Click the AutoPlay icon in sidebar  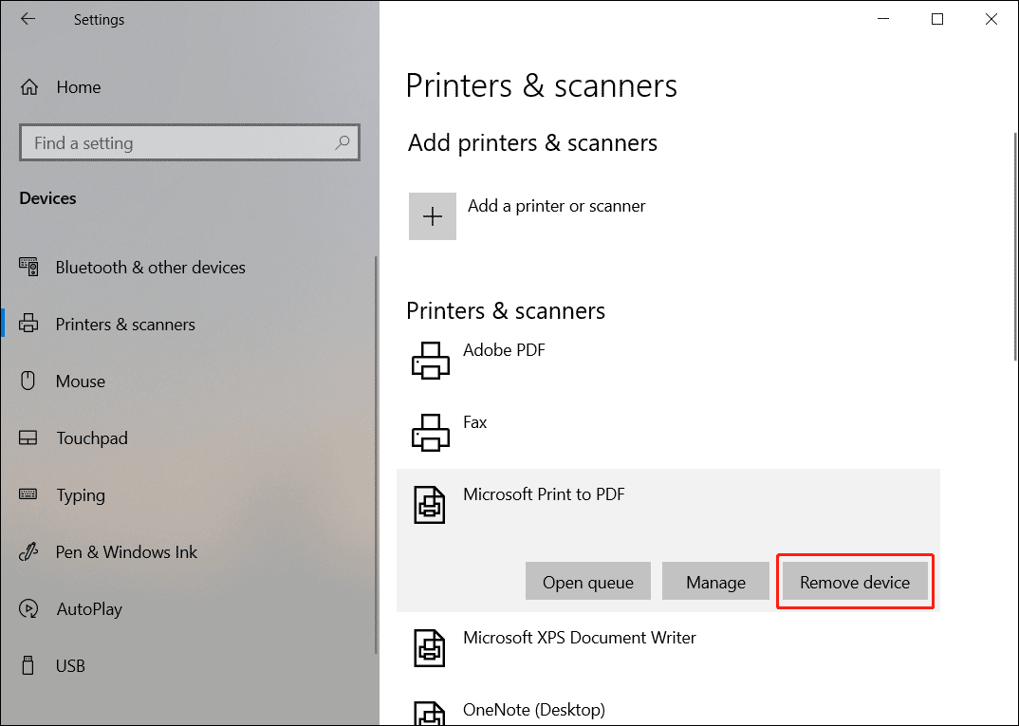28,608
